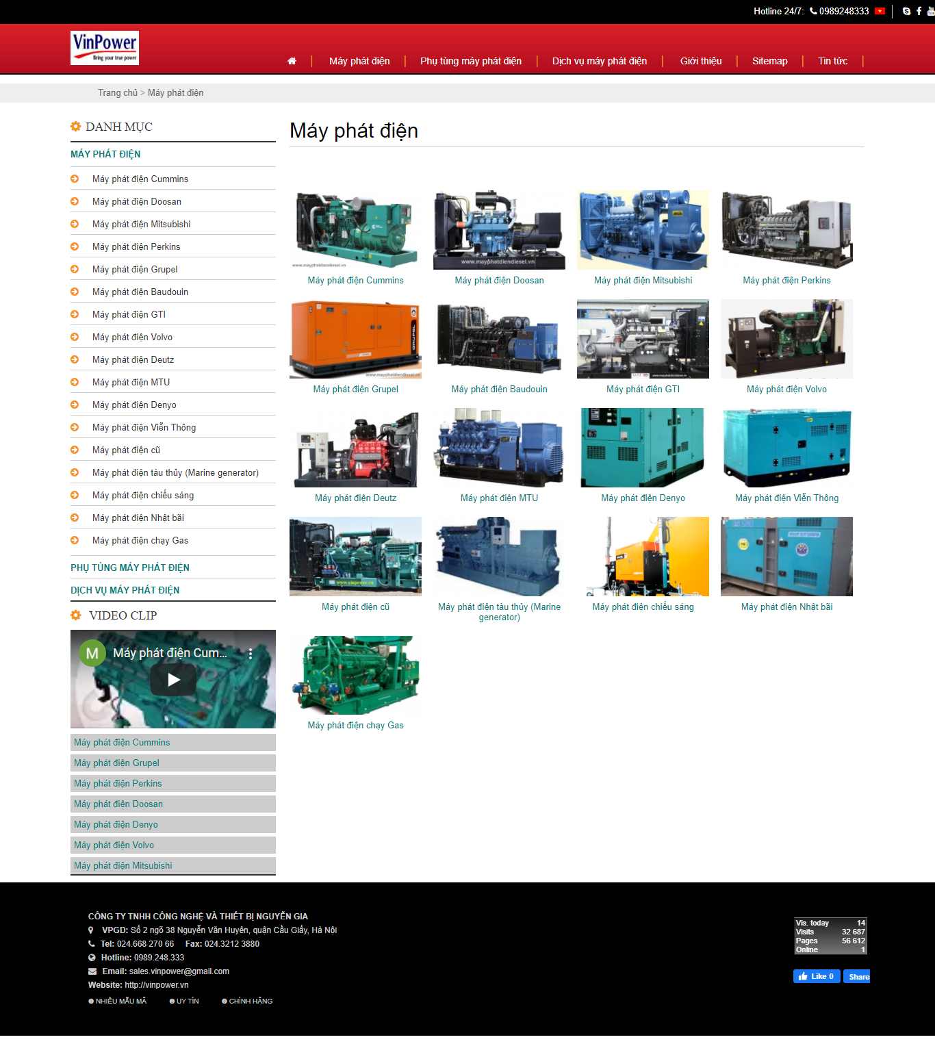
Task: Click the Vietnam flag icon
Action: tap(880, 10)
